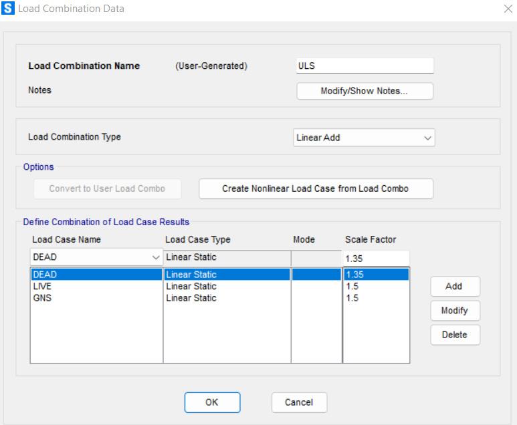The image size is (517, 425).
Task: Click scale factor 1.5 for GNS row
Action: point(352,298)
